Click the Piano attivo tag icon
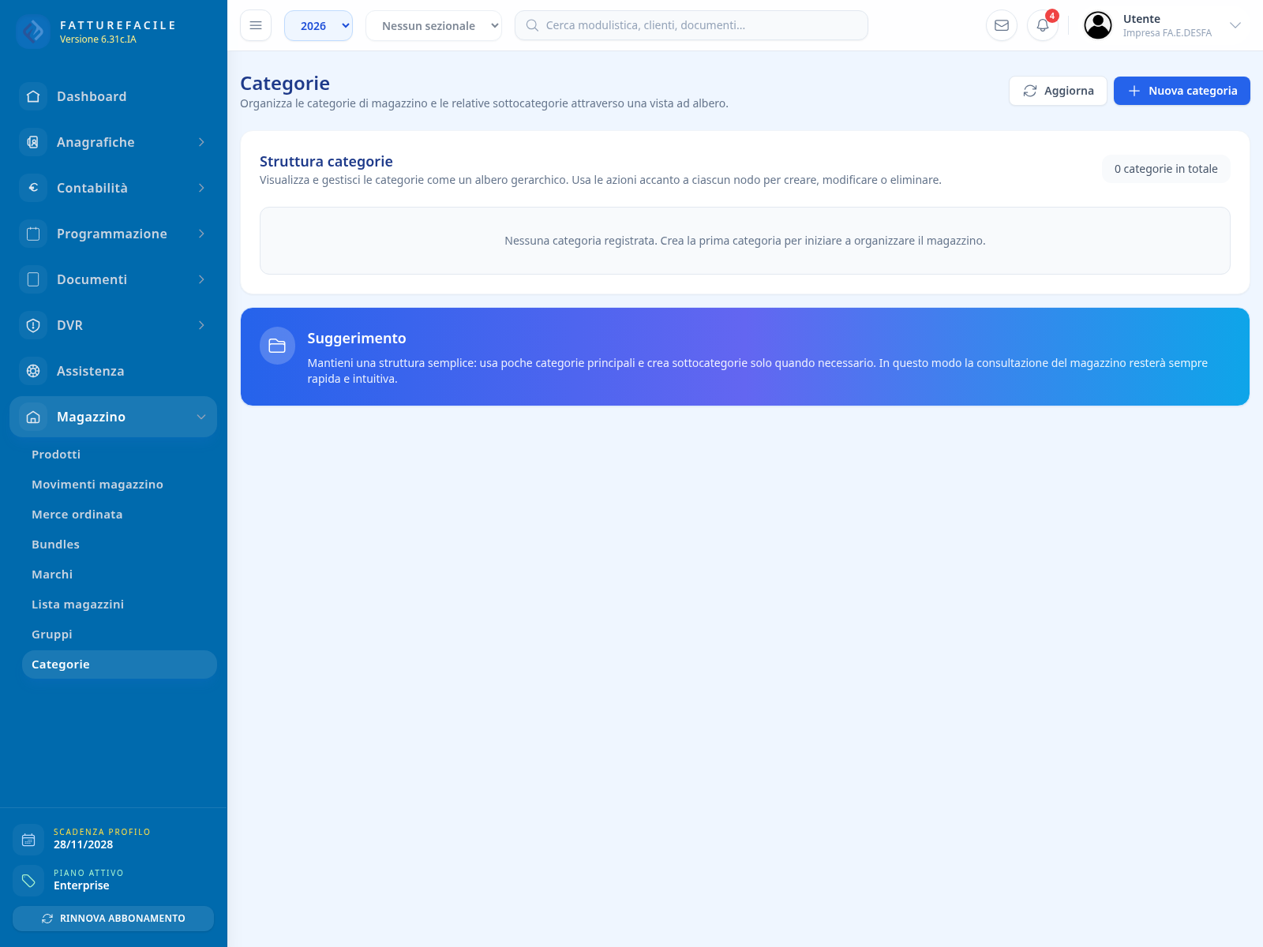 click(x=28, y=881)
